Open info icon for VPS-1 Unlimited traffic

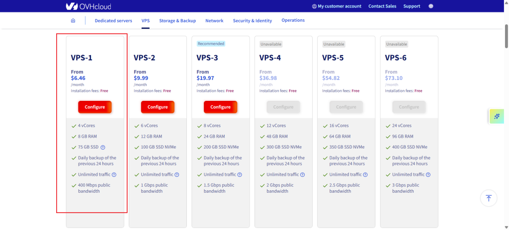point(114,174)
